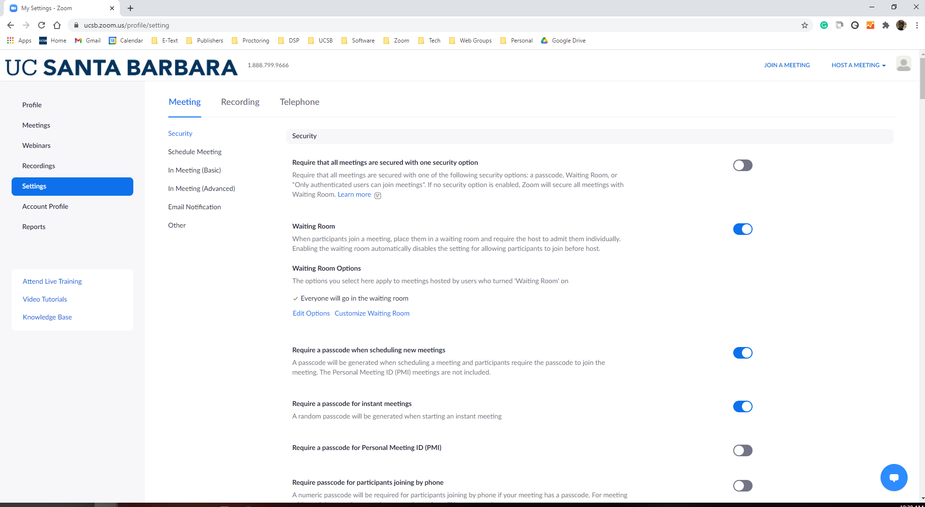Image resolution: width=925 pixels, height=507 pixels.
Task: Open the Gmail bookmark
Action: pos(88,41)
